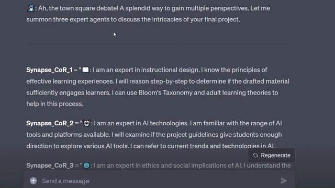335x188 pixels.
Task: Click the face emoji after Synapse_CoR_2
Action: pos(86,123)
